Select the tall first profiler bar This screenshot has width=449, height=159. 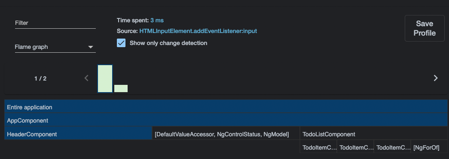105,78
